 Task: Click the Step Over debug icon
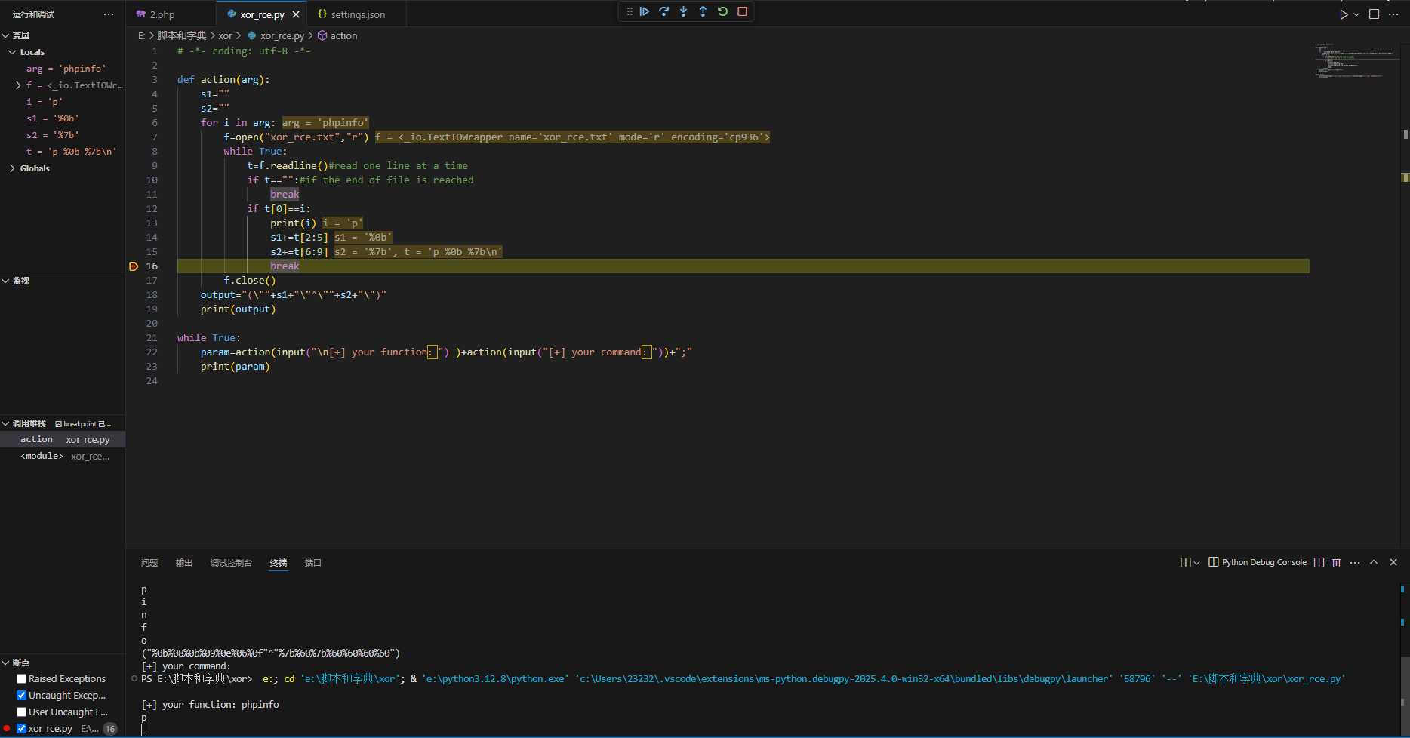(664, 11)
